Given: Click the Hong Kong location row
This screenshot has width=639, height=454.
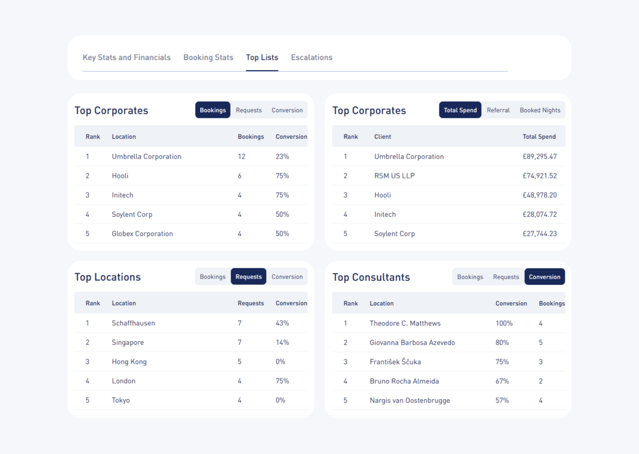Looking at the screenshot, I should (129, 361).
